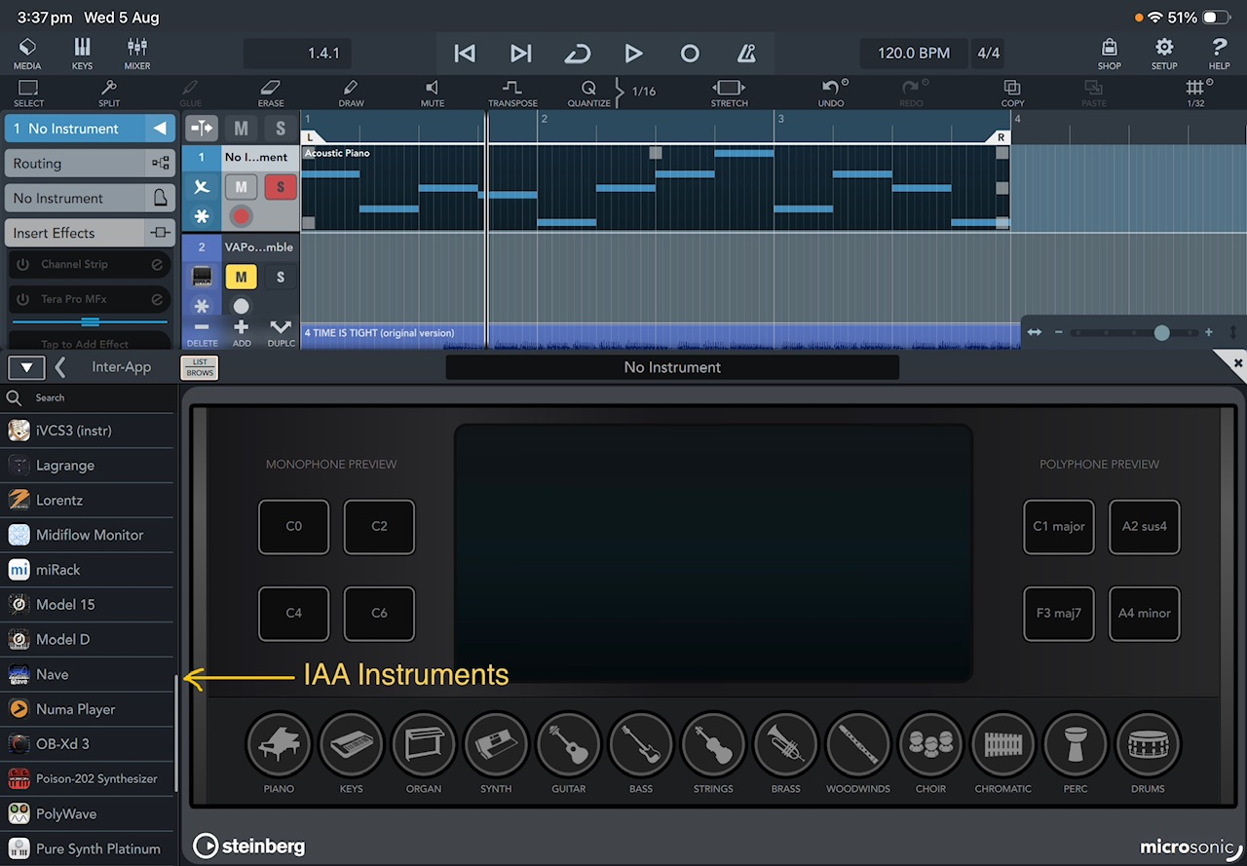Screen dimensions: 1247x866
Task: Click the zoom plus beside the slider
Action: [1209, 332]
